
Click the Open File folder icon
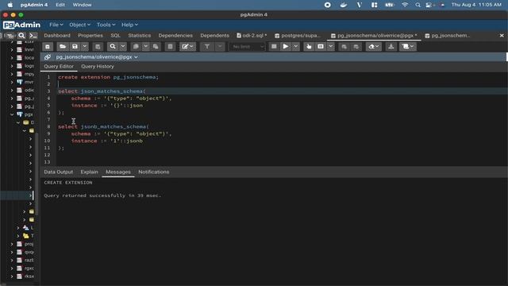(63, 47)
